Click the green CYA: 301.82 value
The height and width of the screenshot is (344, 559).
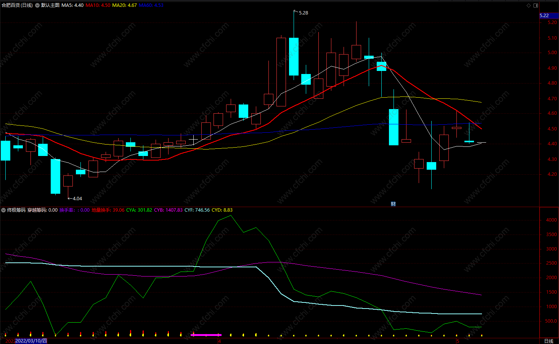(139, 210)
